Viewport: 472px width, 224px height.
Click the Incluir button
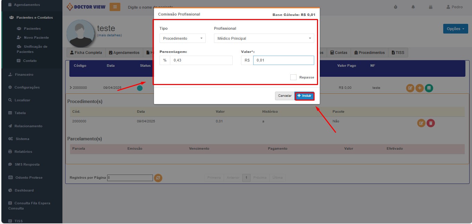coord(304,96)
